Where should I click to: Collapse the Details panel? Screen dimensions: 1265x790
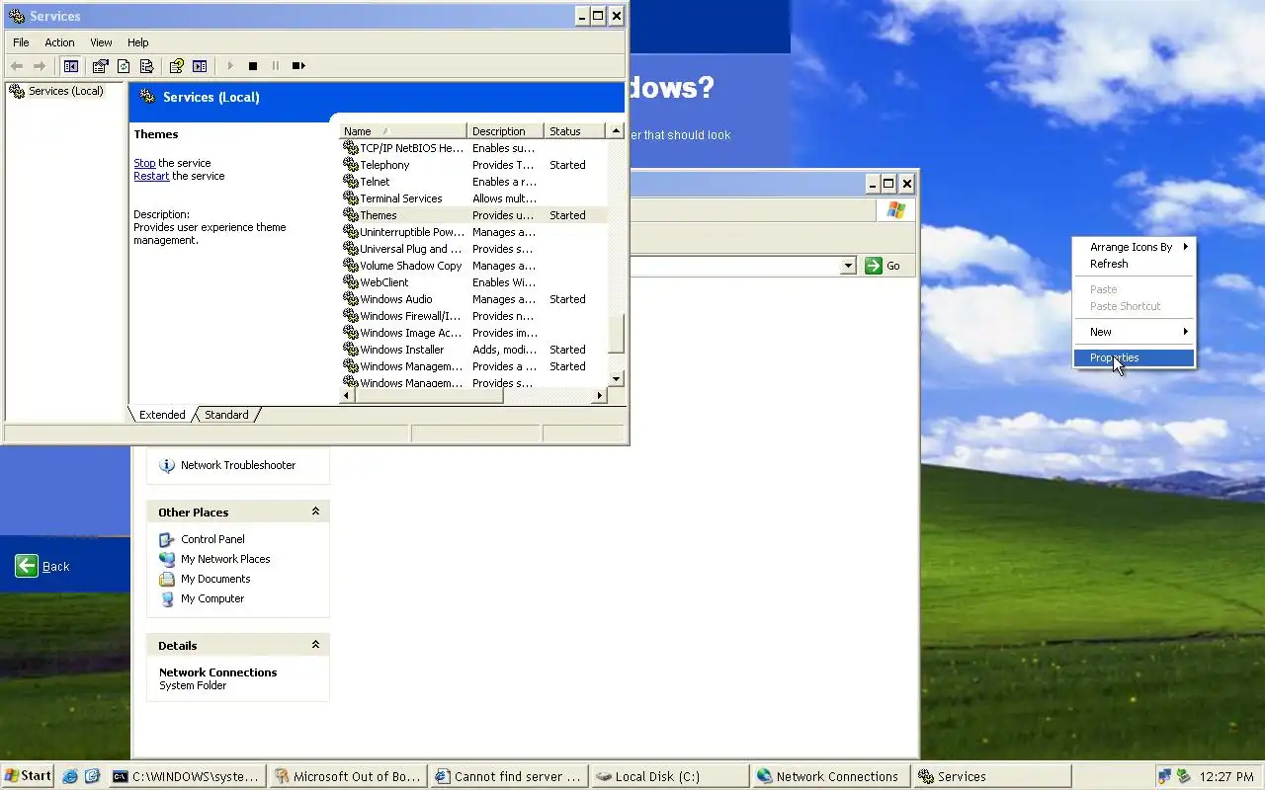(x=315, y=645)
